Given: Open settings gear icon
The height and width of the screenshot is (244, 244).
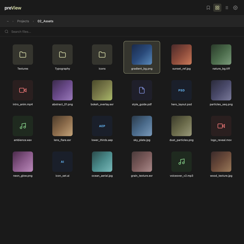Looking at the screenshot, I should (235, 8).
